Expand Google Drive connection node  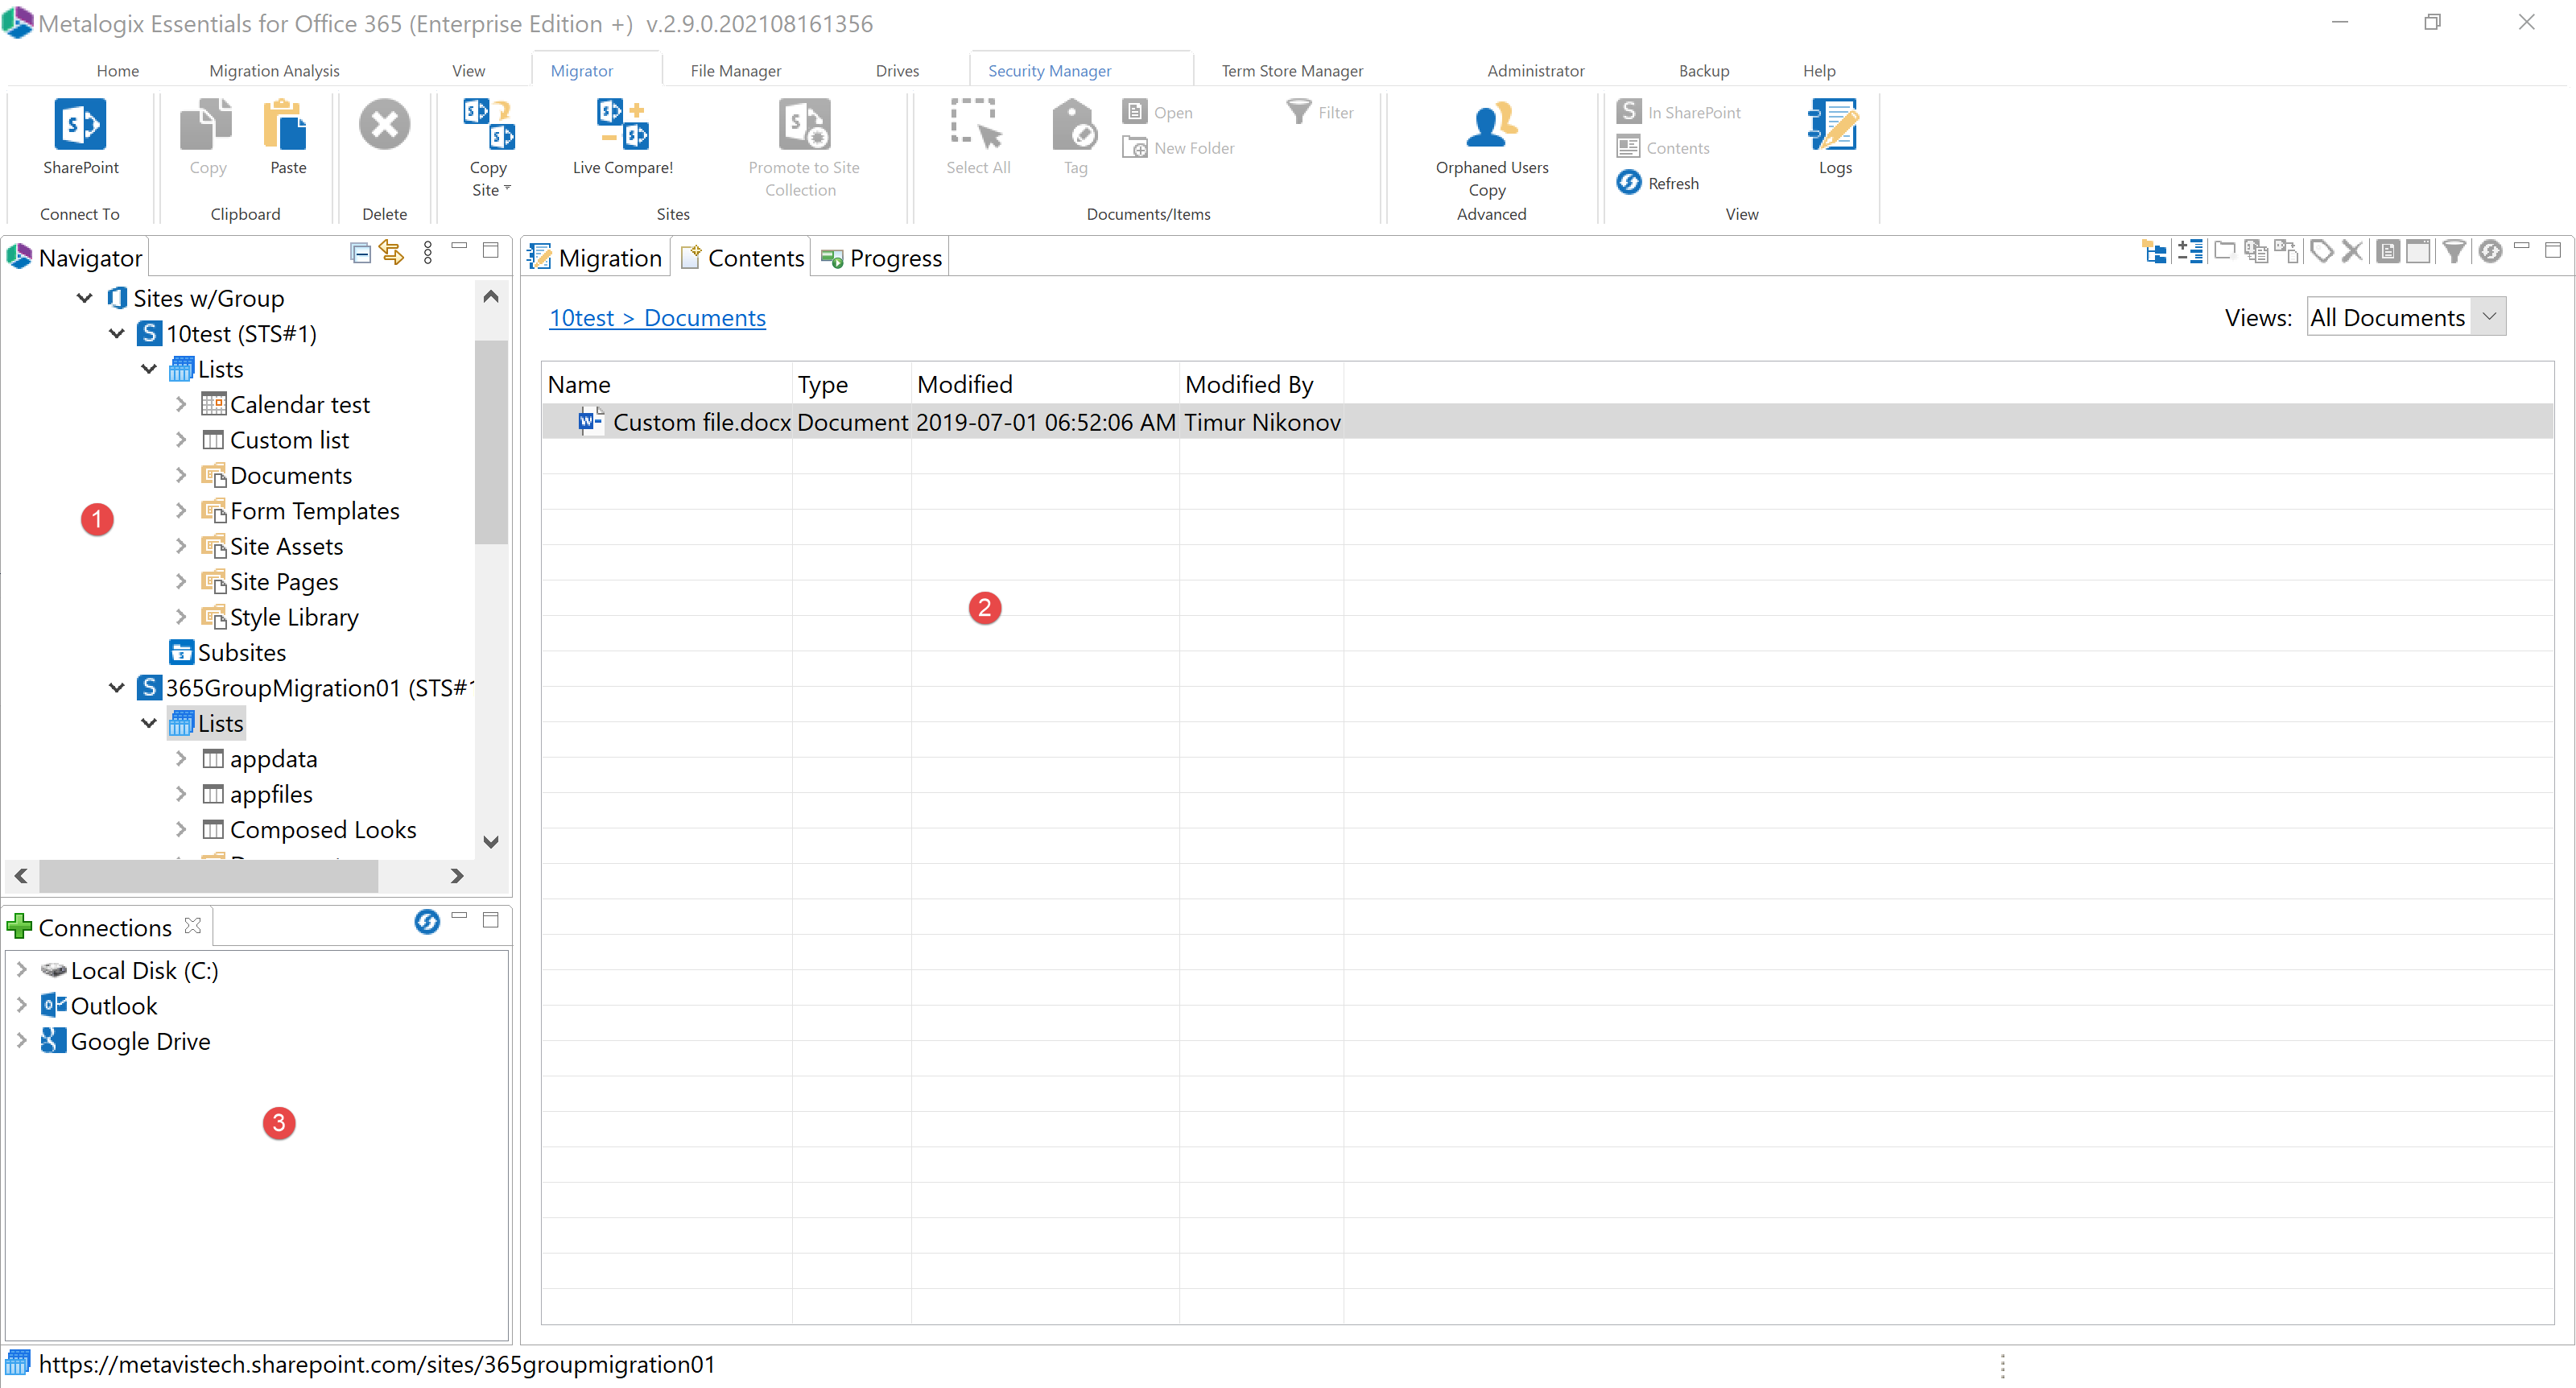click(x=22, y=1041)
